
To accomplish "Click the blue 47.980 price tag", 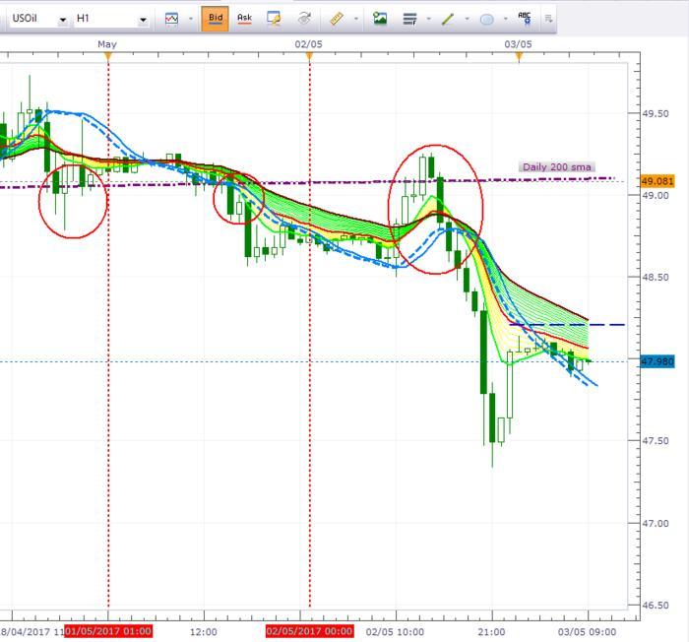I will [x=658, y=361].
